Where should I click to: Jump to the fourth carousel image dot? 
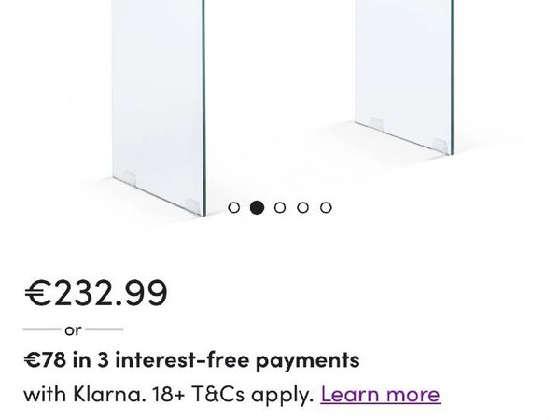coord(302,207)
